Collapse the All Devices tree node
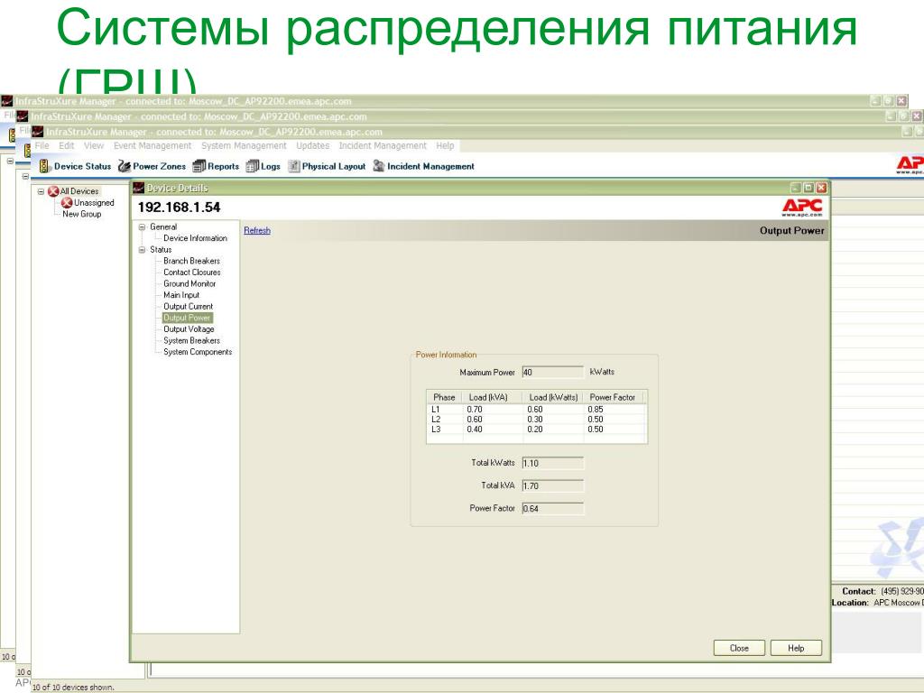Image resolution: width=924 pixels, height=693 pixels. click(x=41, y=191)
